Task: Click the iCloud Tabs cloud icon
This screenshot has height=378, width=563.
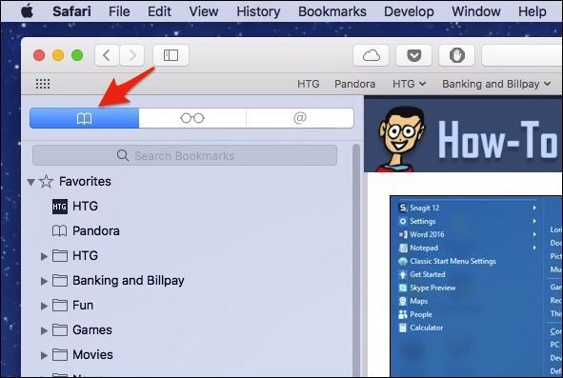Action: pos(371,55)
